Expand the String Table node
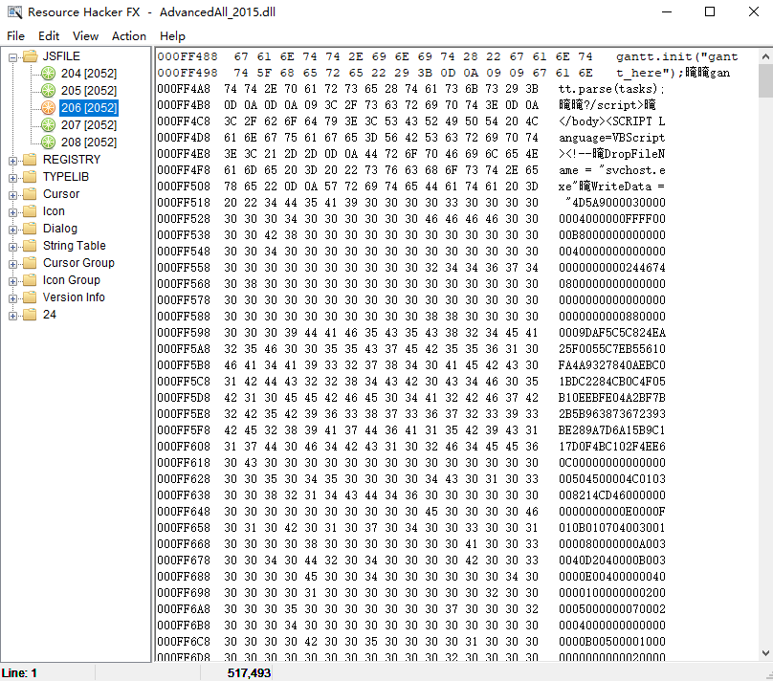The image size is (773, 681). point(13,247)
